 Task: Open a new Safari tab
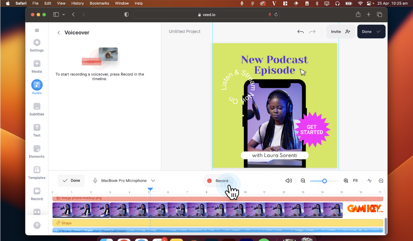(369, 14)
